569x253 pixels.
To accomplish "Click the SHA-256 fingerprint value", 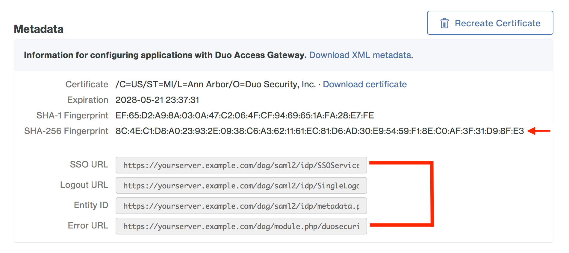I will pyautogui.click(x=320, y=131).
